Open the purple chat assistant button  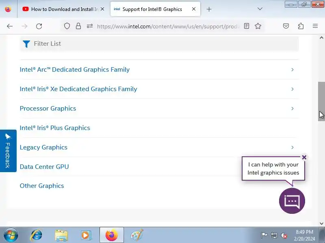(x=292, y=201)
